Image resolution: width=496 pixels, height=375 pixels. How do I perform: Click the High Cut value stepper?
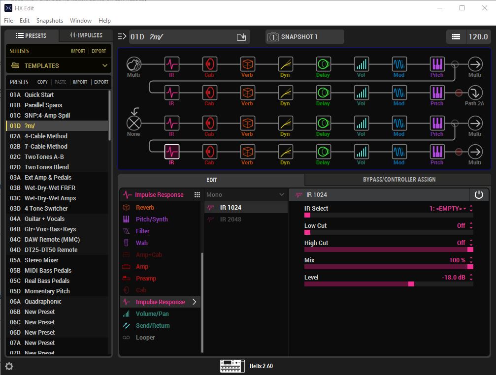[x=471, y=243]
